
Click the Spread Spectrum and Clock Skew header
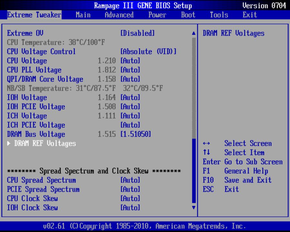tap(94, 171)
